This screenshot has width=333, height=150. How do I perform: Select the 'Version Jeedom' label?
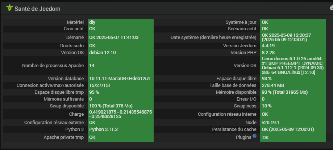coord(240,46)
